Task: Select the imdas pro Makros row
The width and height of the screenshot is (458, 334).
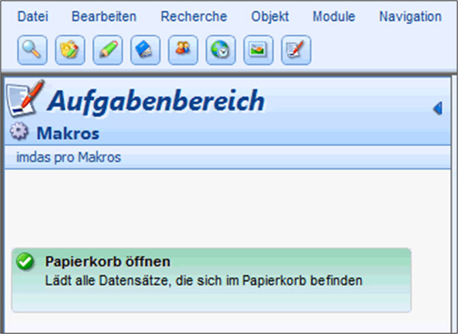Action: pyautogui.click(x=228, y=157)
